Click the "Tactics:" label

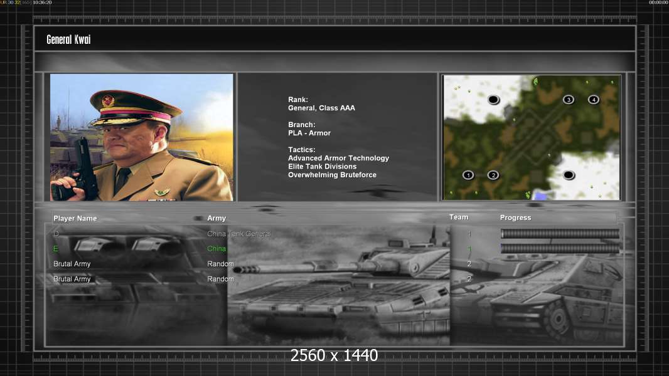tap(302, 150)
